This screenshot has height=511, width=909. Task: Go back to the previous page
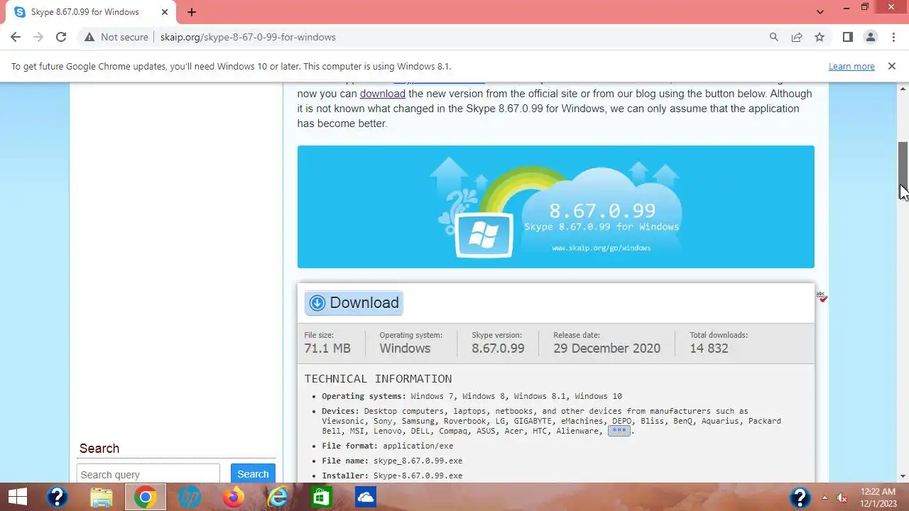[x=16, y=37]
